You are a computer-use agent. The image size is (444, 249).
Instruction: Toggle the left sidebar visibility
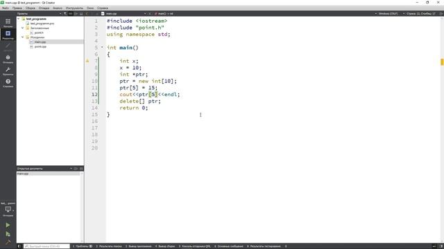[19, 246]
